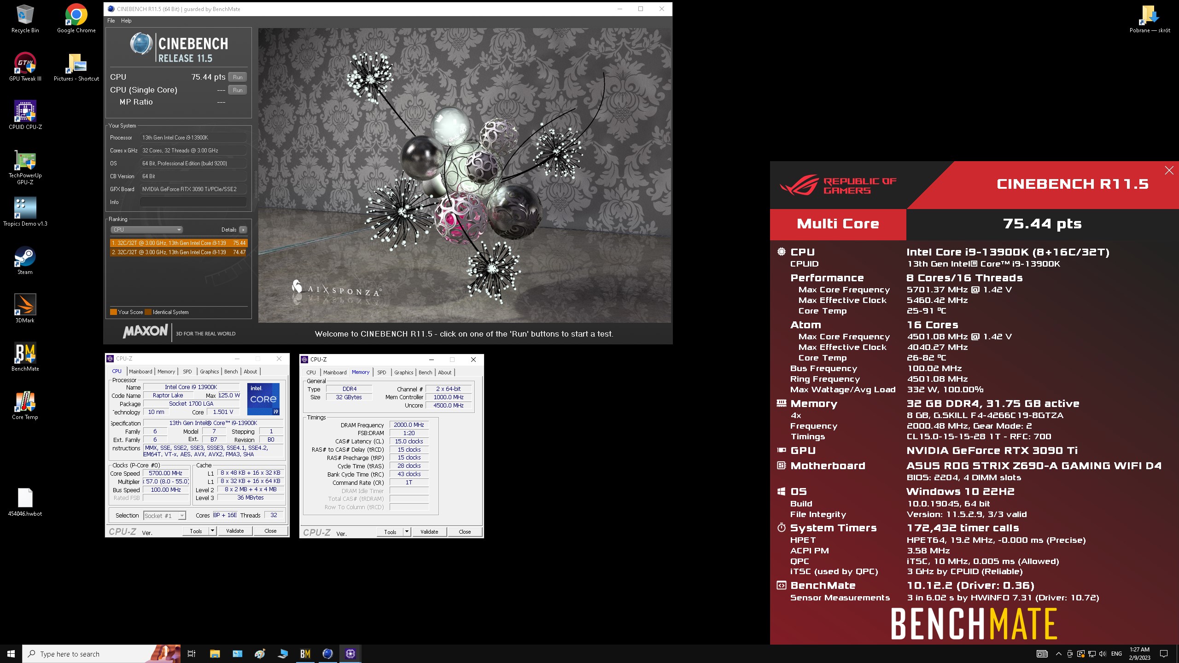Open Graphics tab in left CPU-Z window

click(x=210, y=372)
